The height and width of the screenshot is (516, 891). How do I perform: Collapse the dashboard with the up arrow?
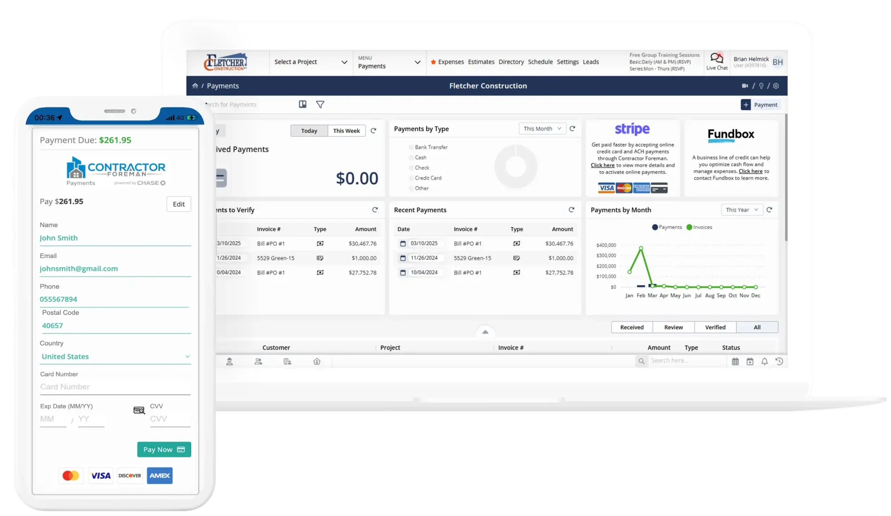coord(485,332)
